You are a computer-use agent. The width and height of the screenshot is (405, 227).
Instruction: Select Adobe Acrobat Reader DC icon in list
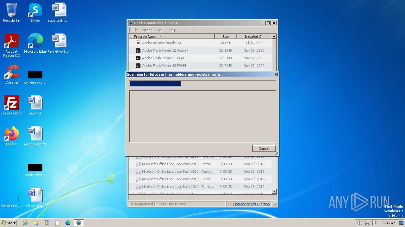point(138,43)
